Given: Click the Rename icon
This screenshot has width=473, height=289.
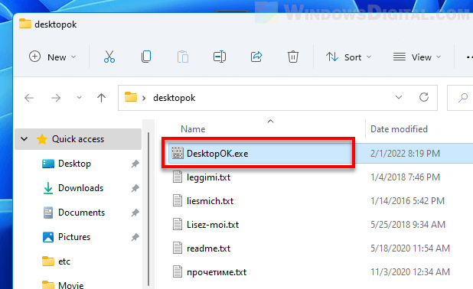Looking at the screenshot, I should click(x=220, y=57).
